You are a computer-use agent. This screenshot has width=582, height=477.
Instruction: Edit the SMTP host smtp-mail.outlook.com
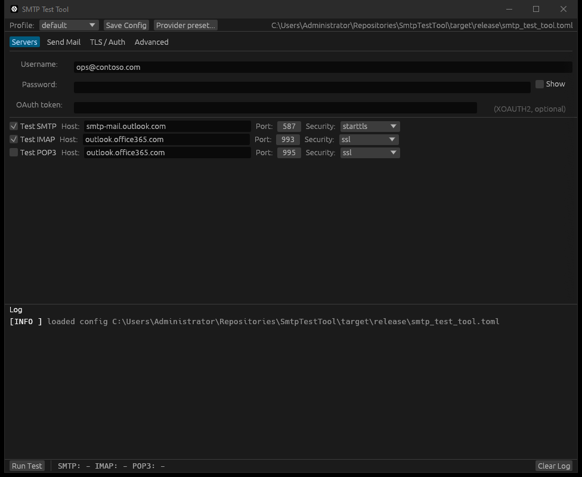(168, 127)
